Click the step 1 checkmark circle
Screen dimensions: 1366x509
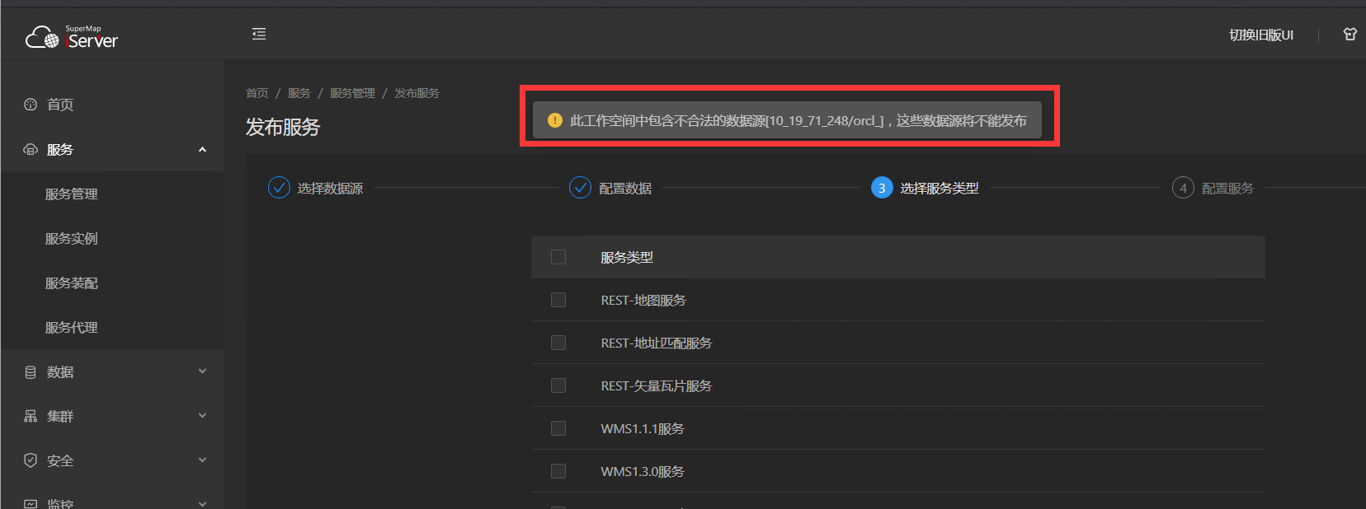(x=280, y=188)
